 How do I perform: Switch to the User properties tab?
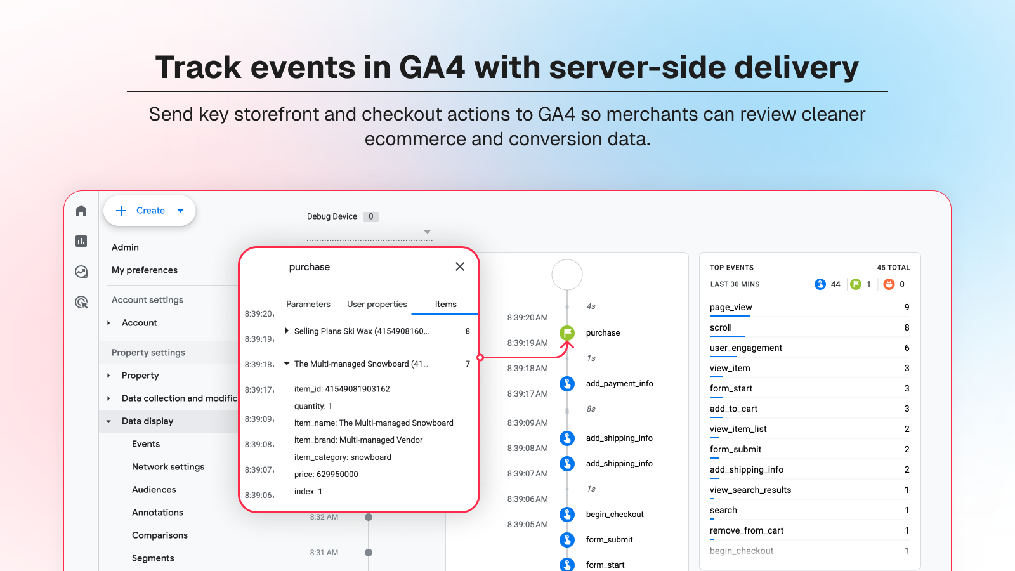coord(377,304)
